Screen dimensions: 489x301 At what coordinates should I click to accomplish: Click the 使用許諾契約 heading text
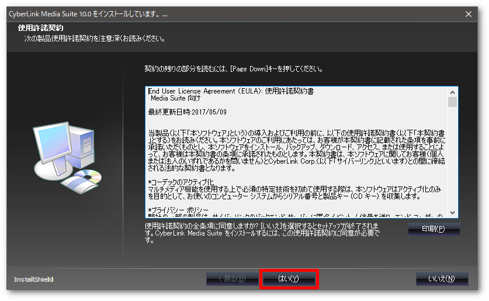(x=40, y=28)
